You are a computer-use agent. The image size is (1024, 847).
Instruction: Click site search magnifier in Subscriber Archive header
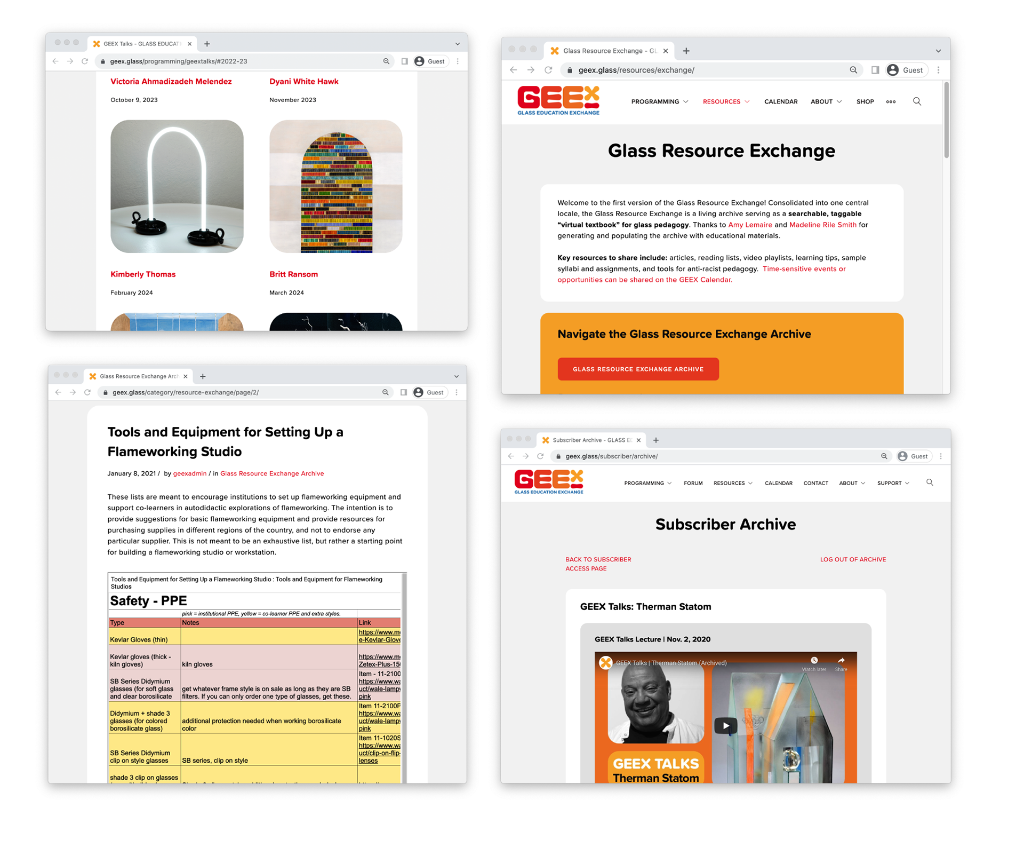point(930,482)
